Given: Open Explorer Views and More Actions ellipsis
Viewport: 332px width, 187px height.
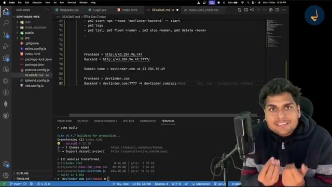Looking at the screenshot, I should (x=47, y=10).
